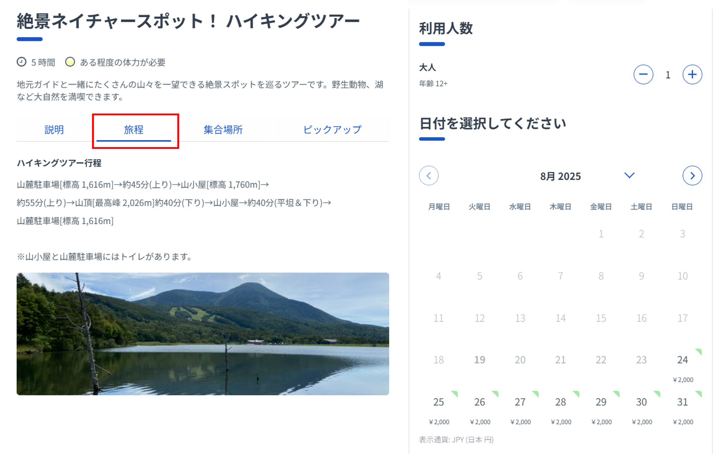Click the 水曜日 column header
Viewport: 718px width, 454px height.
click(x=520, y=207)
